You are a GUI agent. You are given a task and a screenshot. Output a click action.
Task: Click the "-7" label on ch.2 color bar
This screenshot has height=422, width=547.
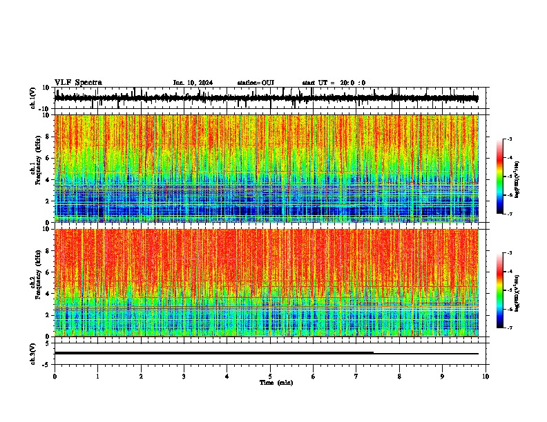click(509, 328)
